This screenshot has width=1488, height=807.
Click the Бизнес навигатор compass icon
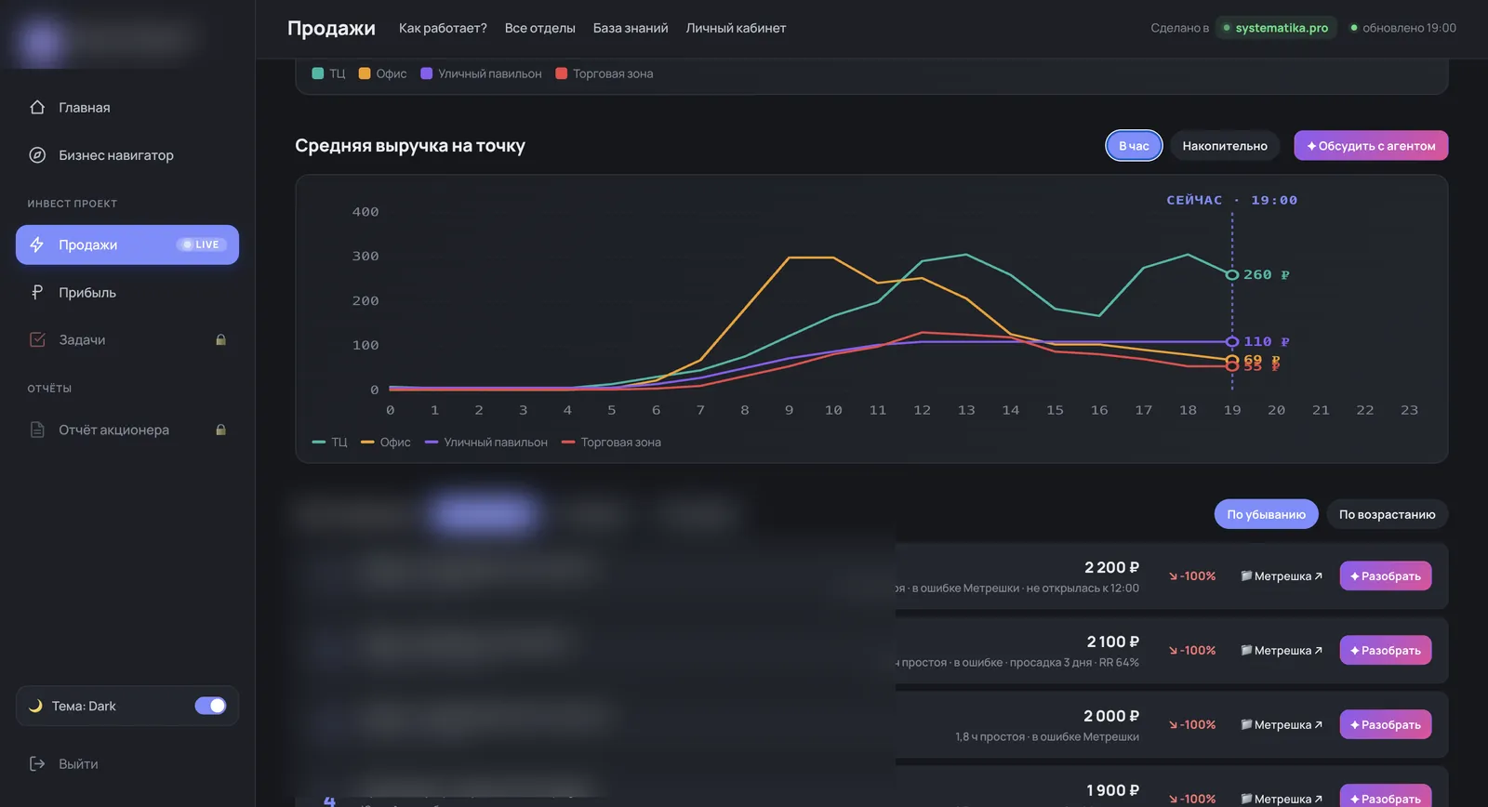tap(37, 155)
